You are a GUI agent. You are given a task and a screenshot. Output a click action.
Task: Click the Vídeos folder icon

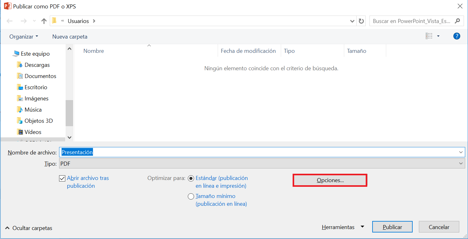tap(20, 132)
